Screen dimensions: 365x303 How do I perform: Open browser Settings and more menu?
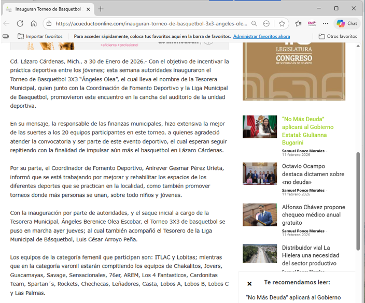tap(326, 23)
